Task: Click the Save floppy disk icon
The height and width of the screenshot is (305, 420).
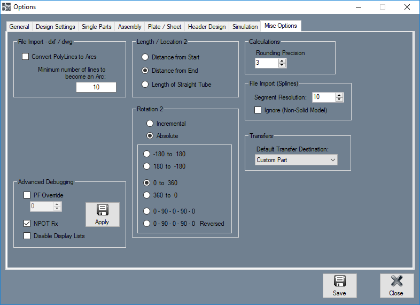Action: point(340,281)
